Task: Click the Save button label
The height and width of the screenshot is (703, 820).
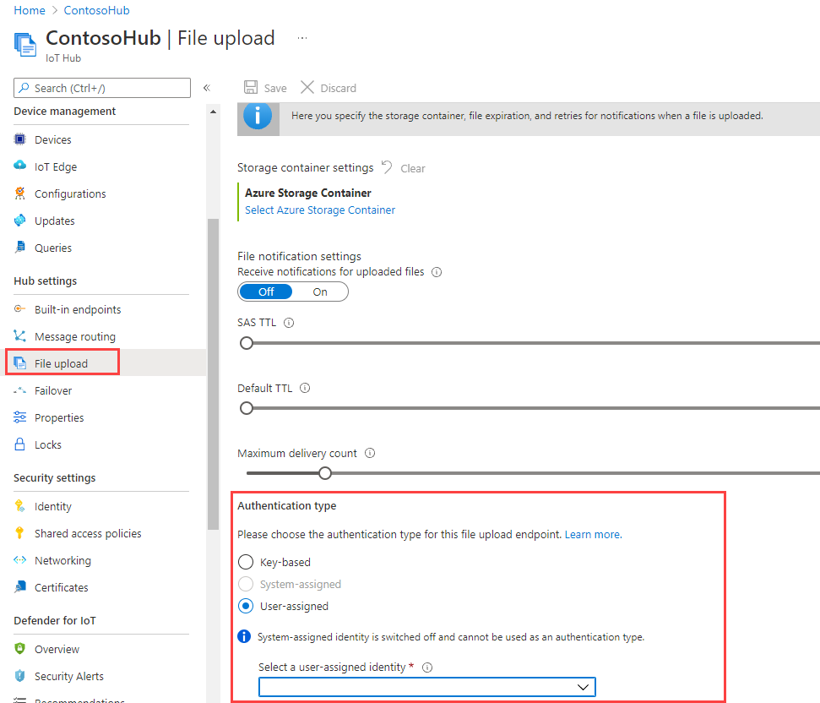Action: 275,89
